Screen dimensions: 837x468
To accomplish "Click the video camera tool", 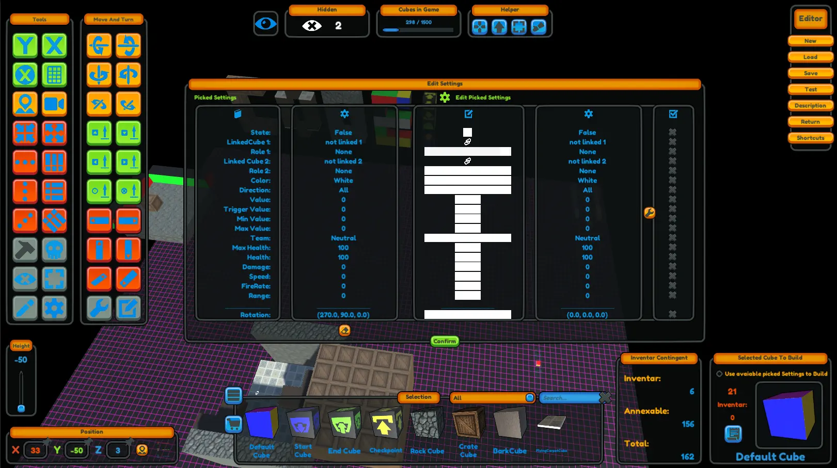I will tap(54, 104).
